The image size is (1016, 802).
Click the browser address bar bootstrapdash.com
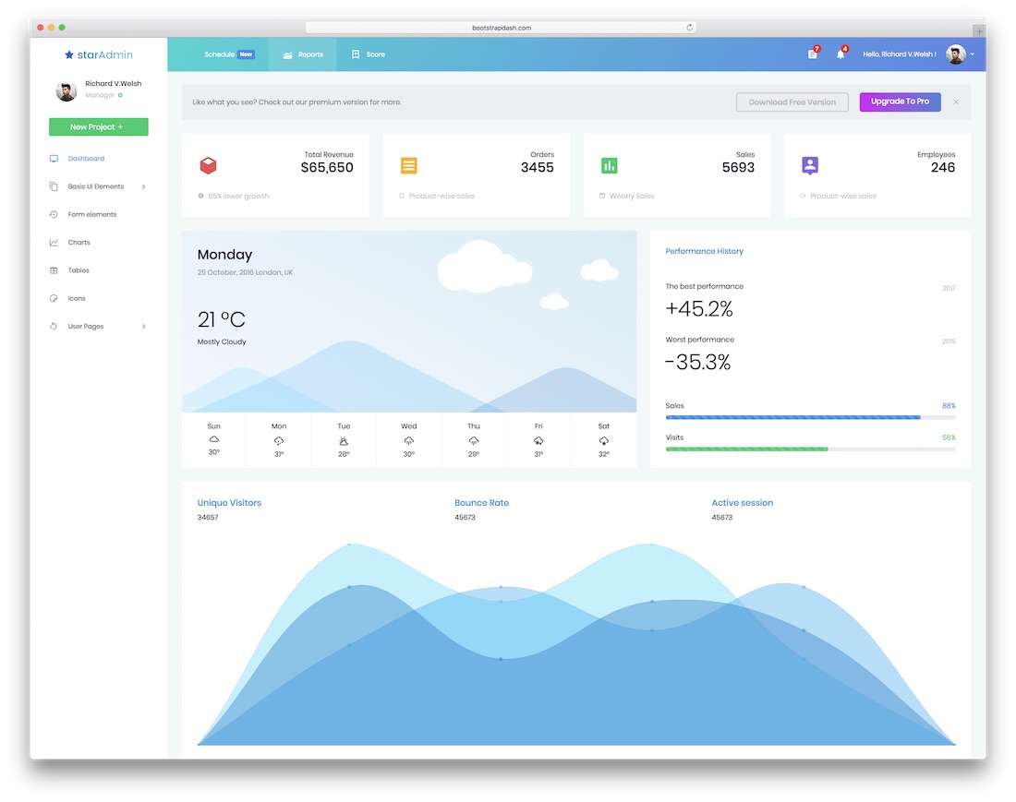[501, 28]
